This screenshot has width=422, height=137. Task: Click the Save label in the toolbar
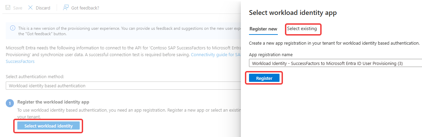18,8
